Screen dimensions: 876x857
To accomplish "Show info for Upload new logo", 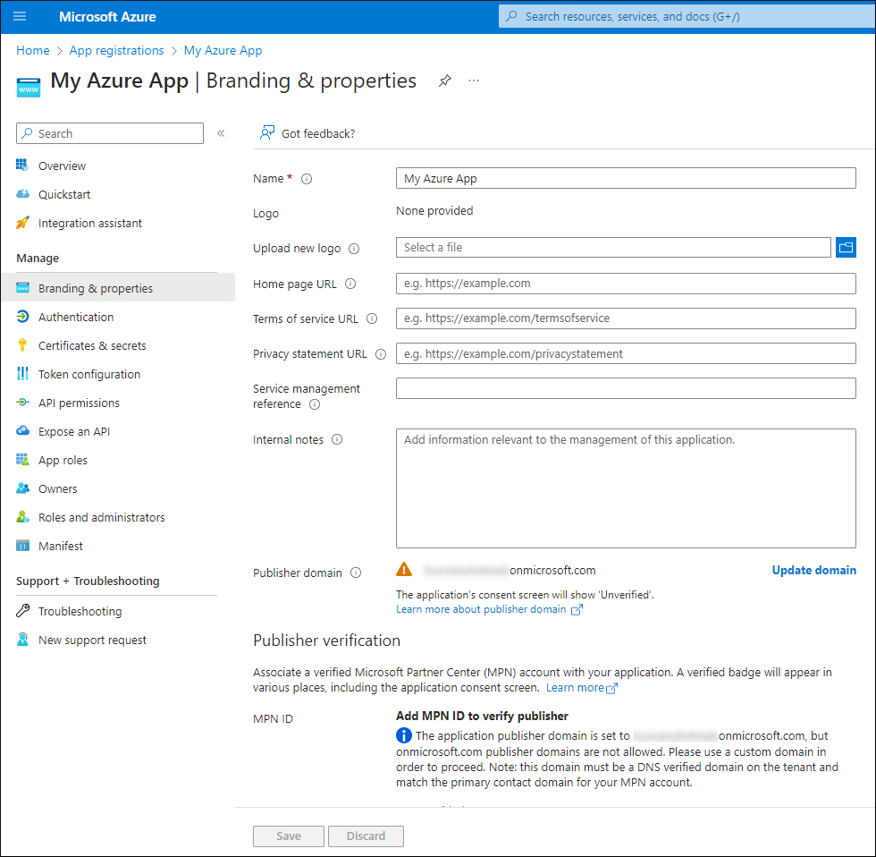I will click(x=354, y=249).
